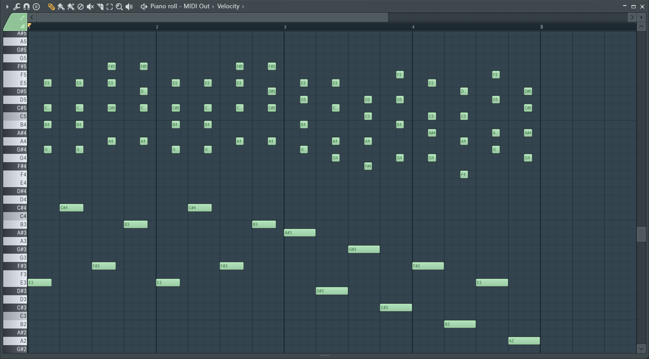This screenshot has height=359, width=649.
Task: Choose the Select marquee tool
Action: point(109,6)
